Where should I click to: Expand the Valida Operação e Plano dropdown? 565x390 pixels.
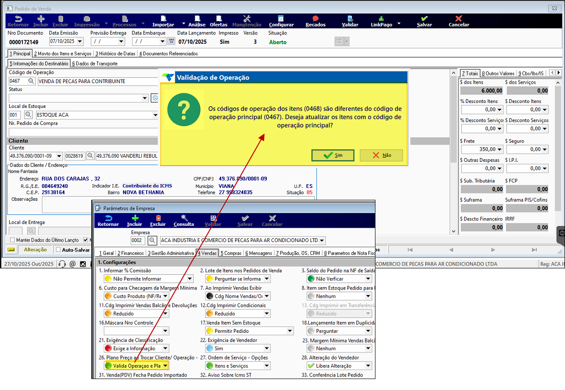(x=165, y=366)
